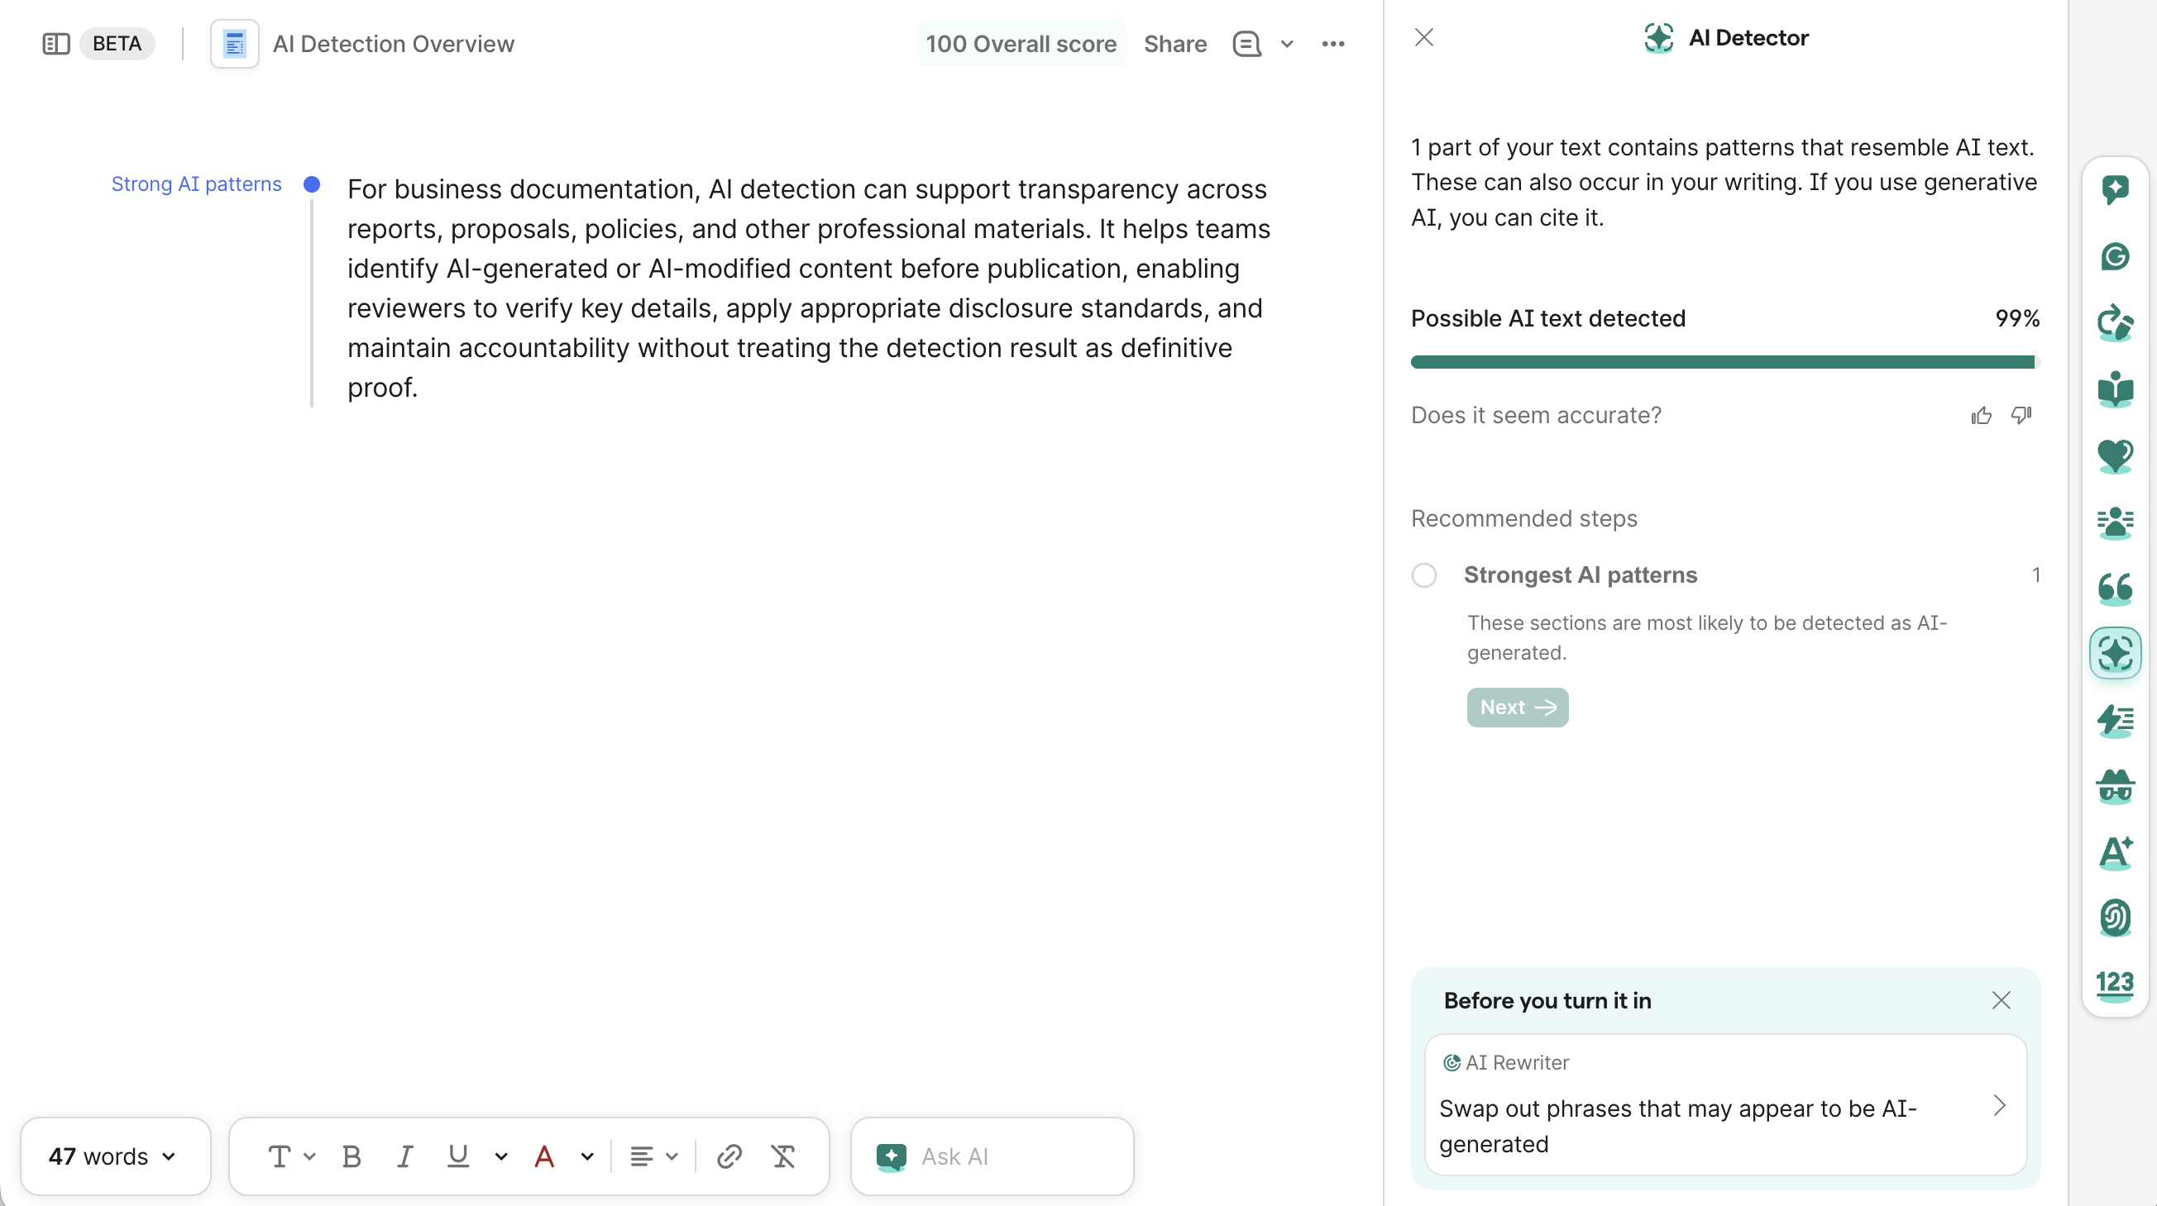
Task: Click the Ask AI input field
Action: 992,1156
